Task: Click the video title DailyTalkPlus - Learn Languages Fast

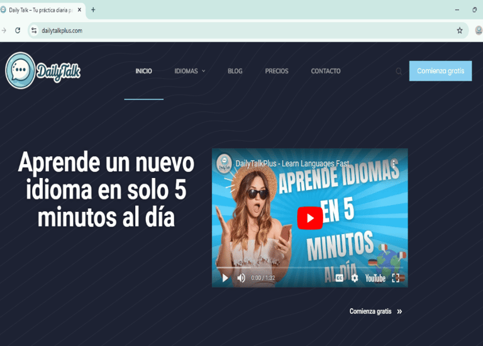Action: coord(292,164)
